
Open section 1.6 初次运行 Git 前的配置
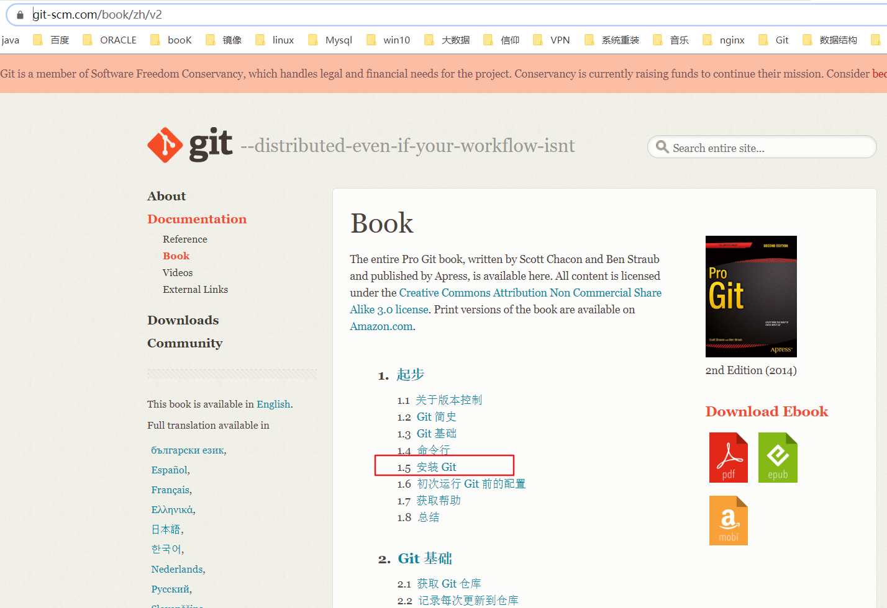click(x=471, y=484)
